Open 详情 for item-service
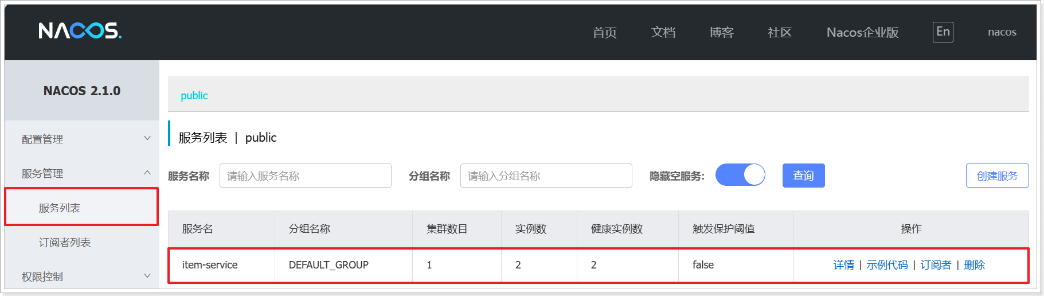Viewport: 1044px width, 296px height. [x=843, y=265]
